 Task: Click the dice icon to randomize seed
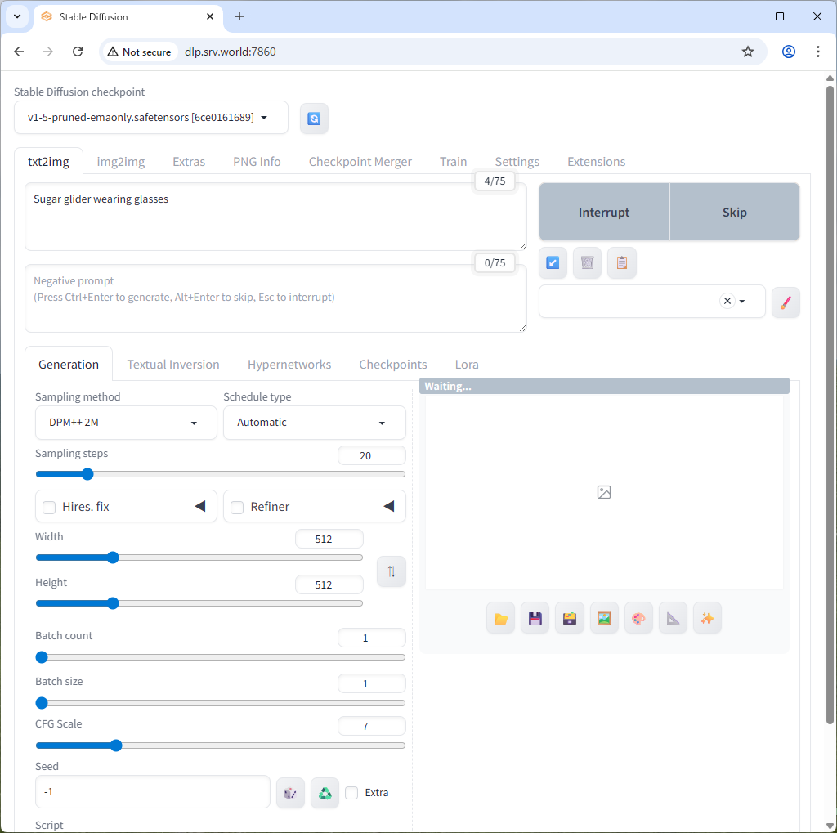tap(290, 792)
